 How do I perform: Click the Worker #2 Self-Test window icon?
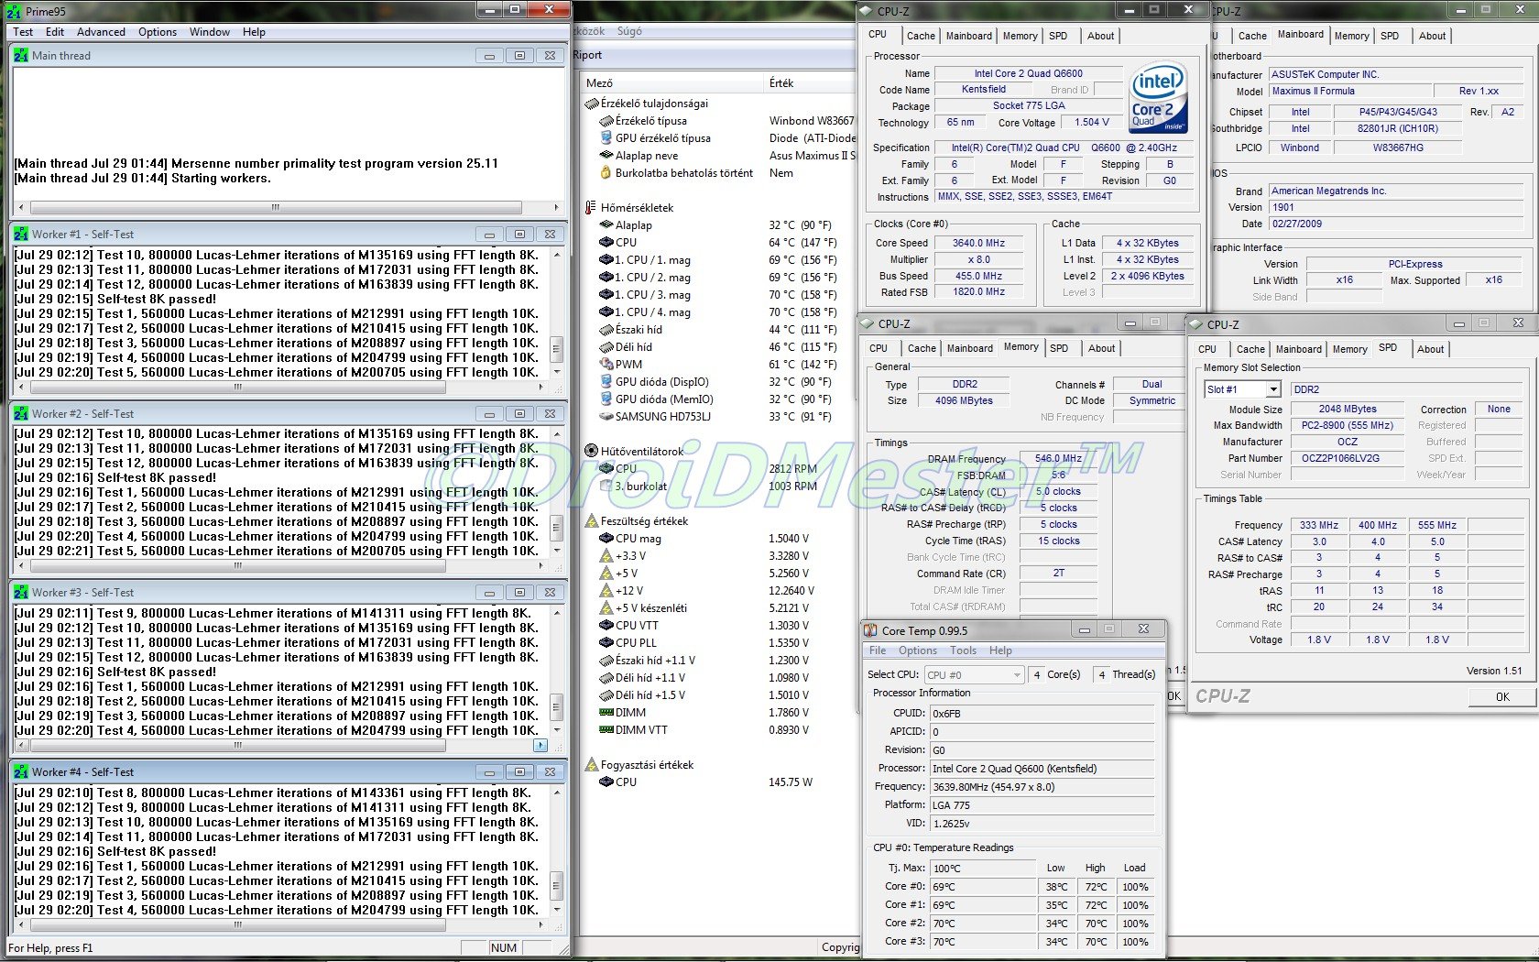point(21,414)
